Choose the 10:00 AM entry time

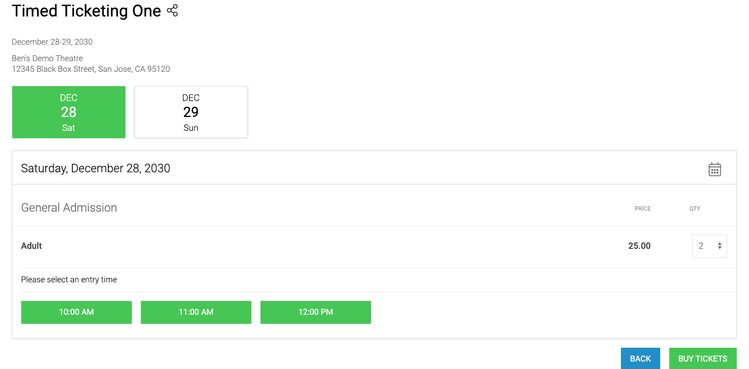point(77,312)
